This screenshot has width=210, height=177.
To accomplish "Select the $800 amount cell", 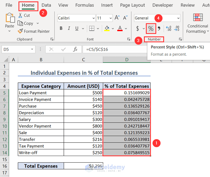I will tap(83, 126).
